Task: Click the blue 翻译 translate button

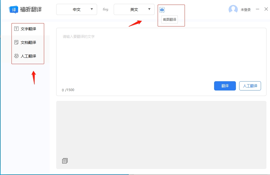Action: pos(225,86)
